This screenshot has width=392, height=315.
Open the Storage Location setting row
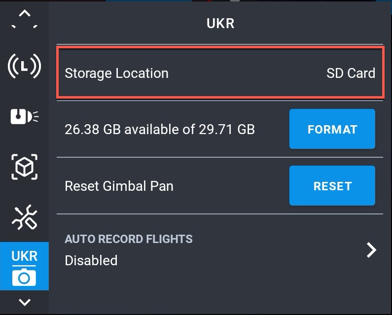(220, 73)
